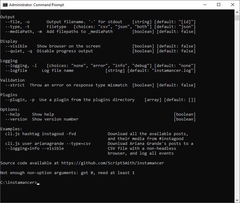Viewport: 240px width, 203px height.
Task: Click the 'C:\instamancer>' prompt line
Action: pyautogui.click(x=20, y=183)
